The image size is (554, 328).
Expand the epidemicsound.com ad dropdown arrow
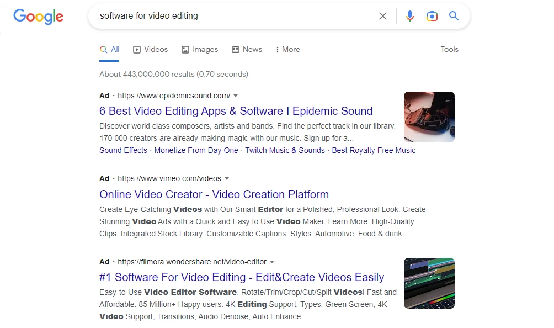[236, 96]
